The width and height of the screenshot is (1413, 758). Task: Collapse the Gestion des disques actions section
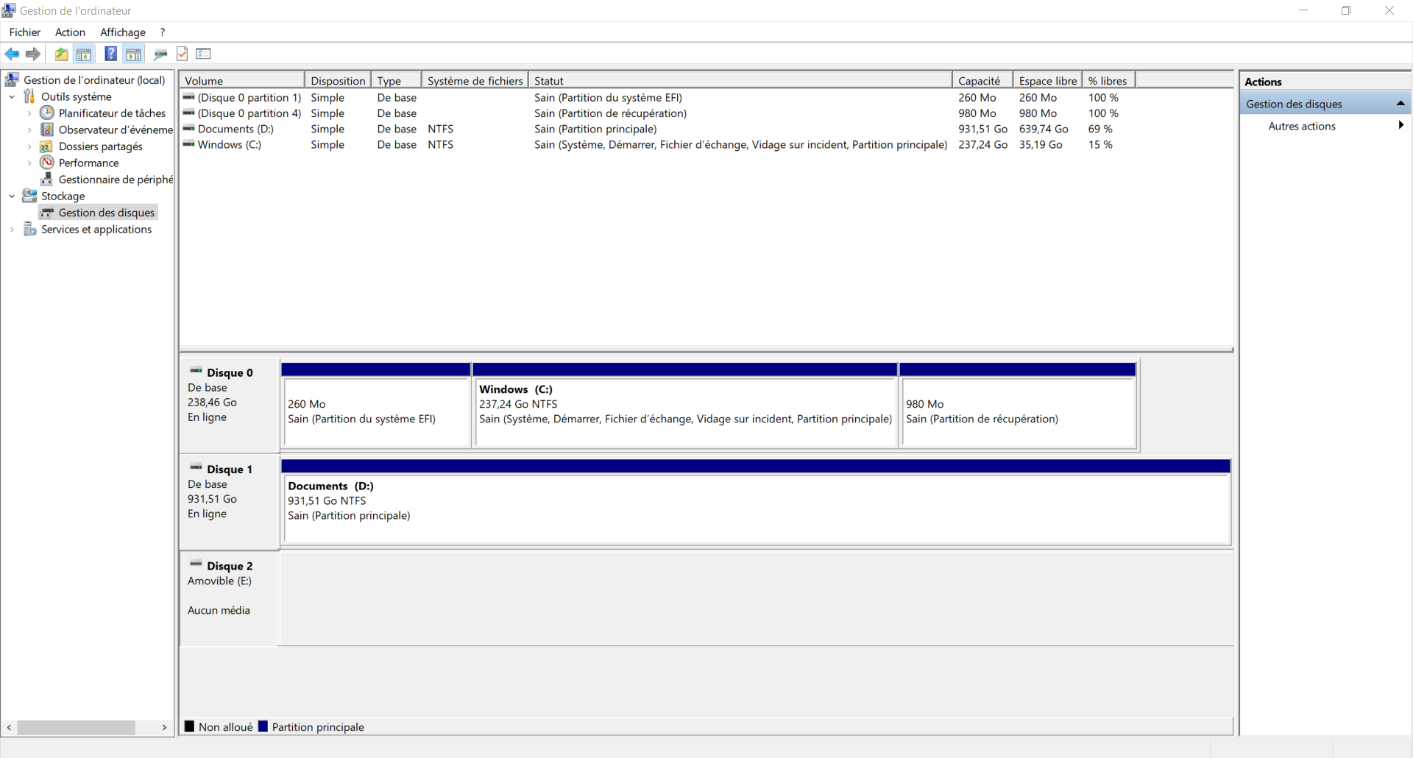pyautogui.click(x=1400, y=104)
